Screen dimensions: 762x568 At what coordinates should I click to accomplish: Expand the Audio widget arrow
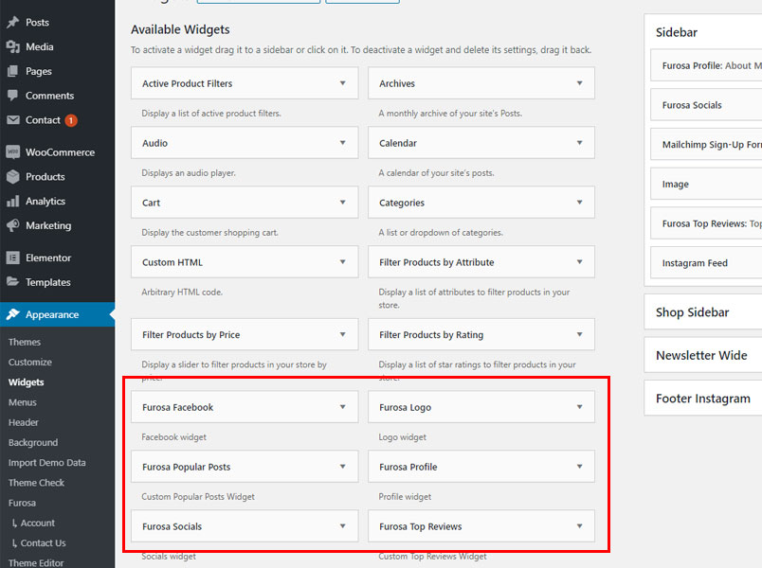342,143
